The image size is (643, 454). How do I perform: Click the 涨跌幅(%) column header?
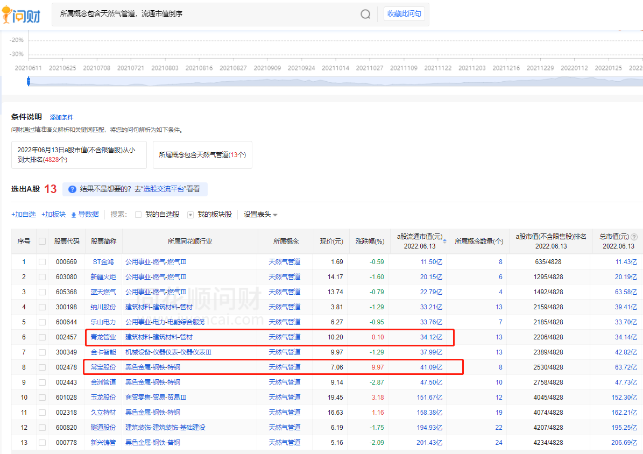370,241
